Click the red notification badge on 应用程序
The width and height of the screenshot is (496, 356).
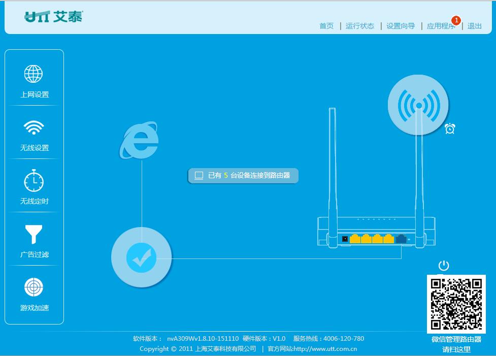[x=455, y=21]
